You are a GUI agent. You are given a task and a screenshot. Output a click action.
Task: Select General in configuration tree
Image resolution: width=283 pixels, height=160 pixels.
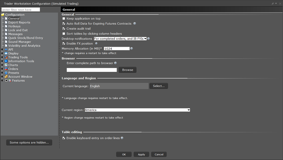pos(14,19)
